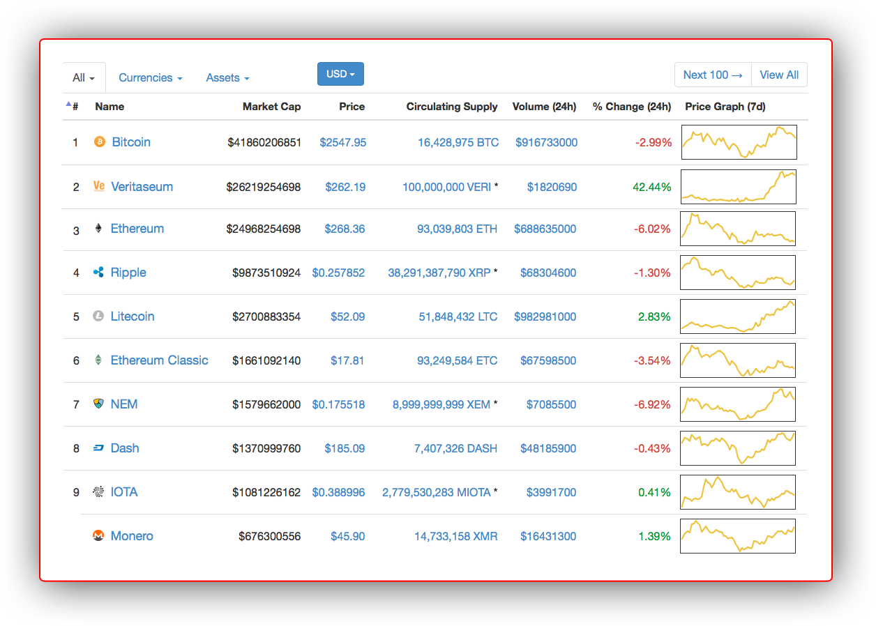876x626 pixels.
Task: Open the Dash name link
Action: pos(125,448)
